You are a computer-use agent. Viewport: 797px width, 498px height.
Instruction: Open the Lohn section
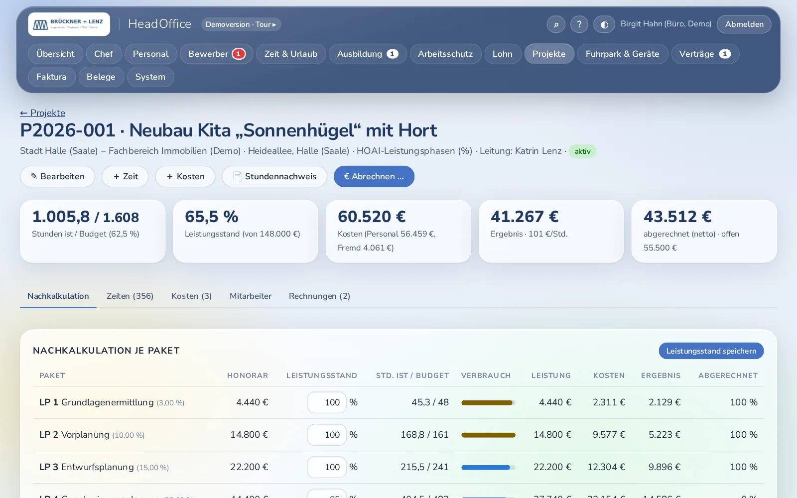click(503, 54)
